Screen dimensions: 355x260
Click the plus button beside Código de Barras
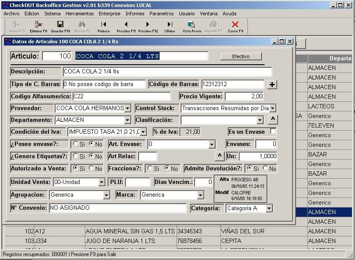point(272,84)
